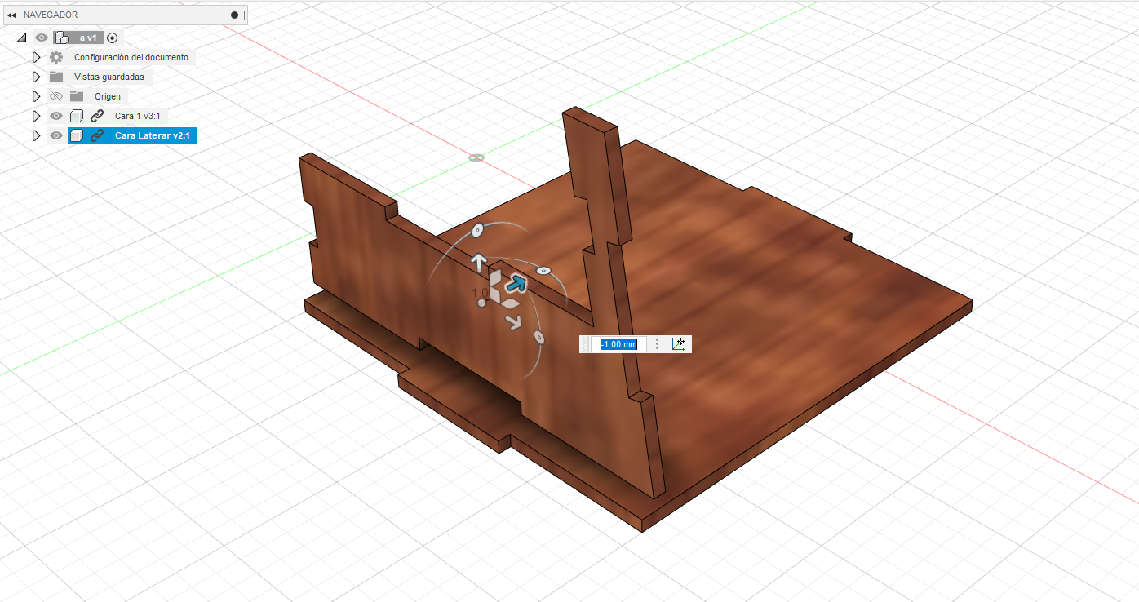Click the gear icon for document settings

56,57
